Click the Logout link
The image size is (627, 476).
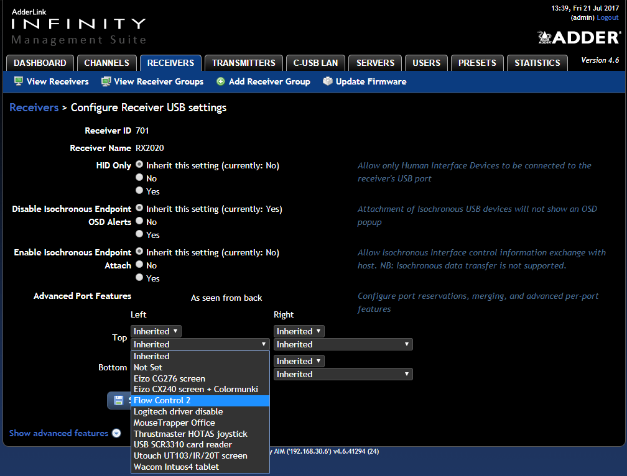[x=608, y=17]
